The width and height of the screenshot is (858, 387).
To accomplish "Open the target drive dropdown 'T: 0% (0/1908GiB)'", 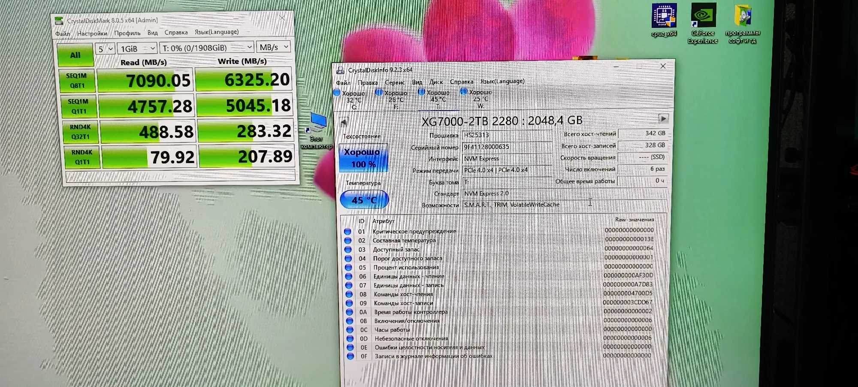I will coord(207,47).
